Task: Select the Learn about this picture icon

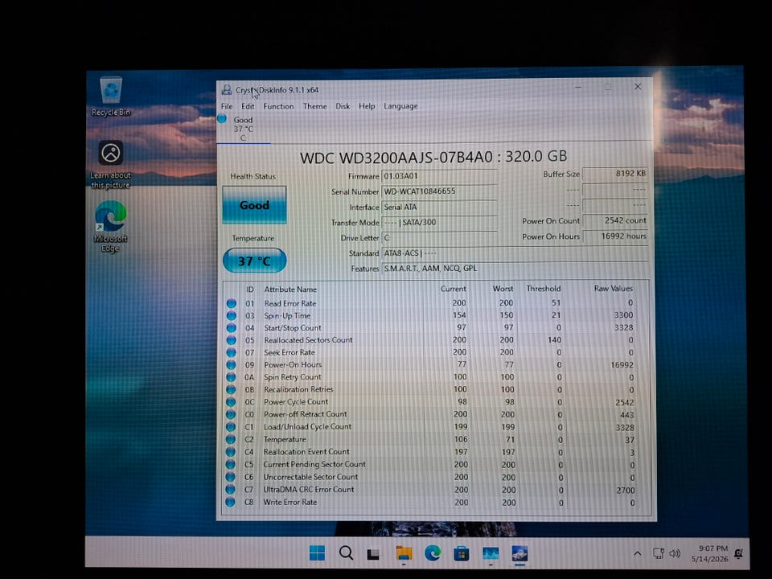Action: coord(110,164)
